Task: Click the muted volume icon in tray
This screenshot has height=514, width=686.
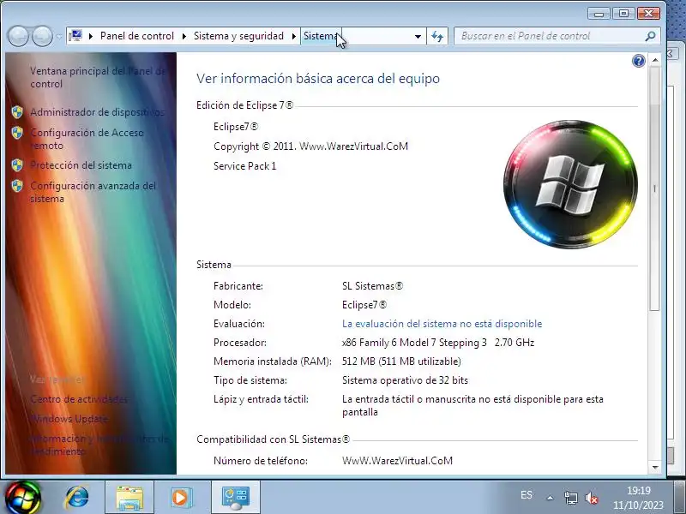Action: pos(592,498)
